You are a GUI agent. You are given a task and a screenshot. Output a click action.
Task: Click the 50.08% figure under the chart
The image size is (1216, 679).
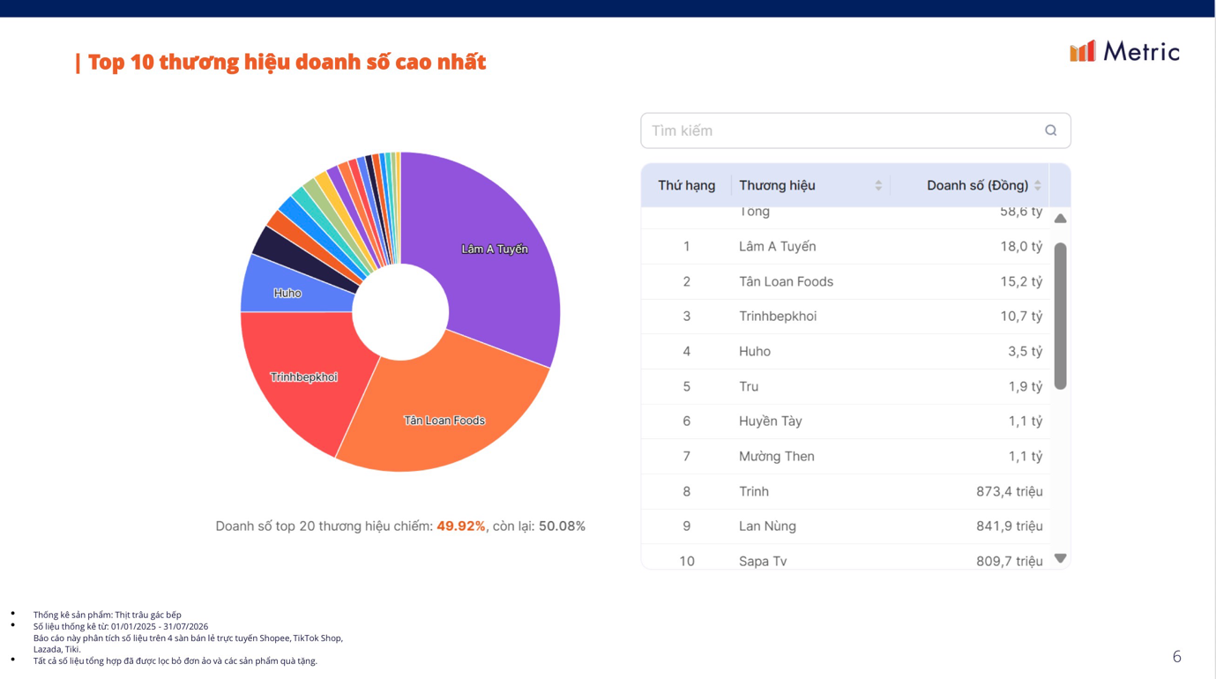(x=562, y=526)
